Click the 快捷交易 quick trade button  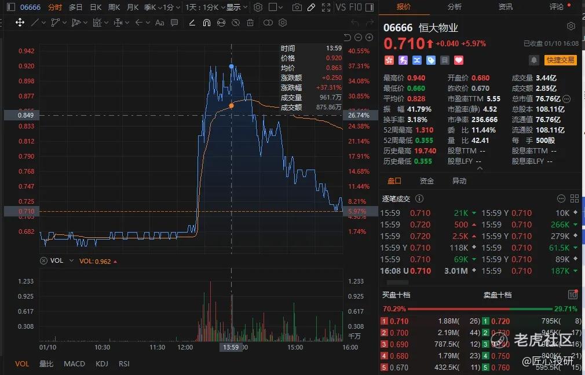point(560,60)
